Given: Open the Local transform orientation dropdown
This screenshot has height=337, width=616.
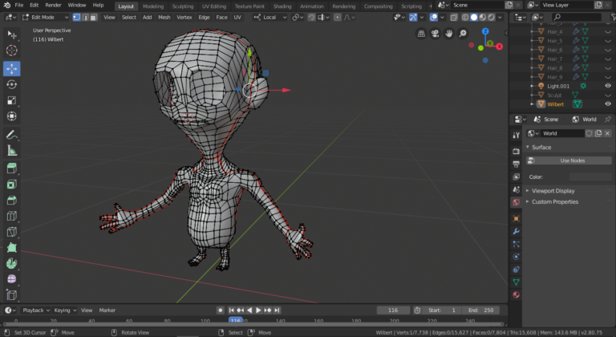Looking at the screenshot, I should pyautogui.click(x=271, y=17).
